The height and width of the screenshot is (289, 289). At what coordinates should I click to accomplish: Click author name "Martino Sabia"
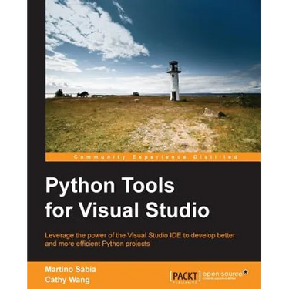70,269
